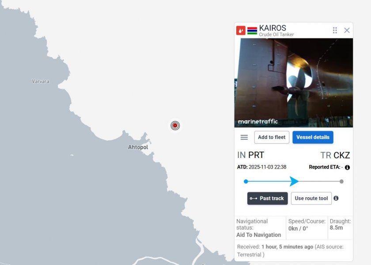Screen dimensions: 371x265
Task: Click the Add to fleet button
Action: (x=272, y=137)
